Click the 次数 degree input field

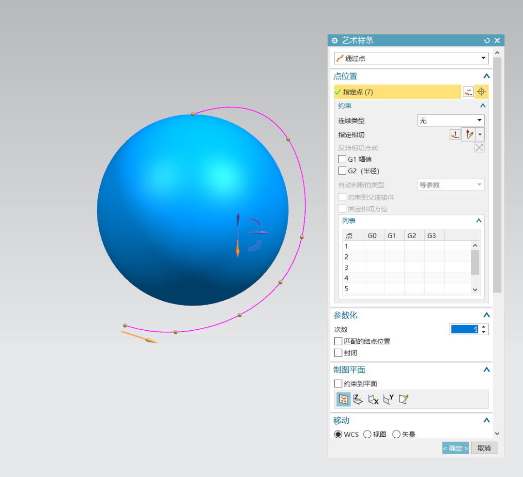pos(464,329)
